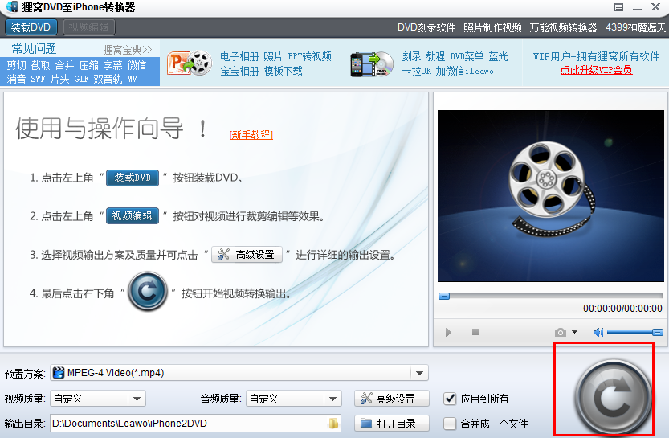Open the 点此升级VIP会员 link

click(x=596, y=70)
